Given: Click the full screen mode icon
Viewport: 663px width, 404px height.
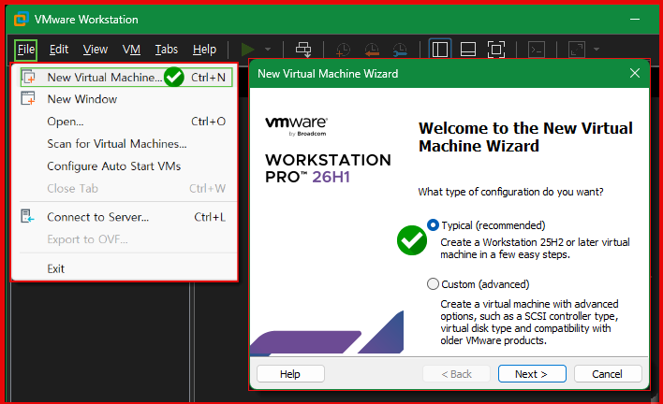Looking at the screenshot, I should coord(496,50).
